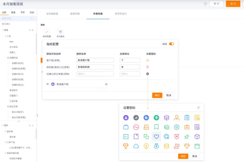244x162 pixels.
Task: Toggle the 高级 advanced switch off
Action: [x=172, y=44]
